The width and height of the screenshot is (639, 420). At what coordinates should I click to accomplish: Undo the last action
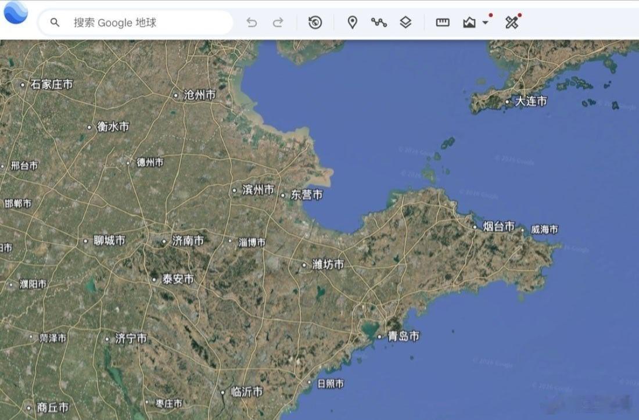click(x=252, y=23)
